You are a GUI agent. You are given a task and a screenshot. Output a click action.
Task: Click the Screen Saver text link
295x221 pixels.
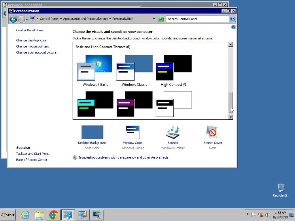[213, 143]
